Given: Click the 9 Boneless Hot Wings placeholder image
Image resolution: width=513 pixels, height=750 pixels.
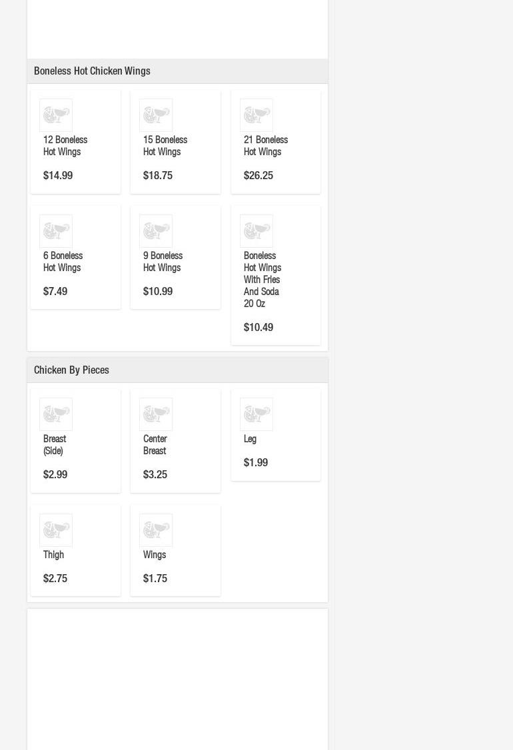Looking at the screenshot, I should pyautogui.click(x=156, y=231).
